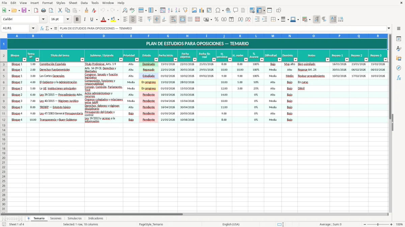This screenshot has width=405, height=227.
Task: Zoom out with the minus button
Action: [364, 224]
